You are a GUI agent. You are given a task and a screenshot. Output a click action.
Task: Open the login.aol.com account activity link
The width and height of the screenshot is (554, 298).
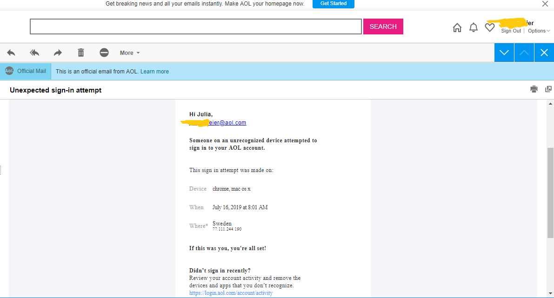[x=231, y=293]
